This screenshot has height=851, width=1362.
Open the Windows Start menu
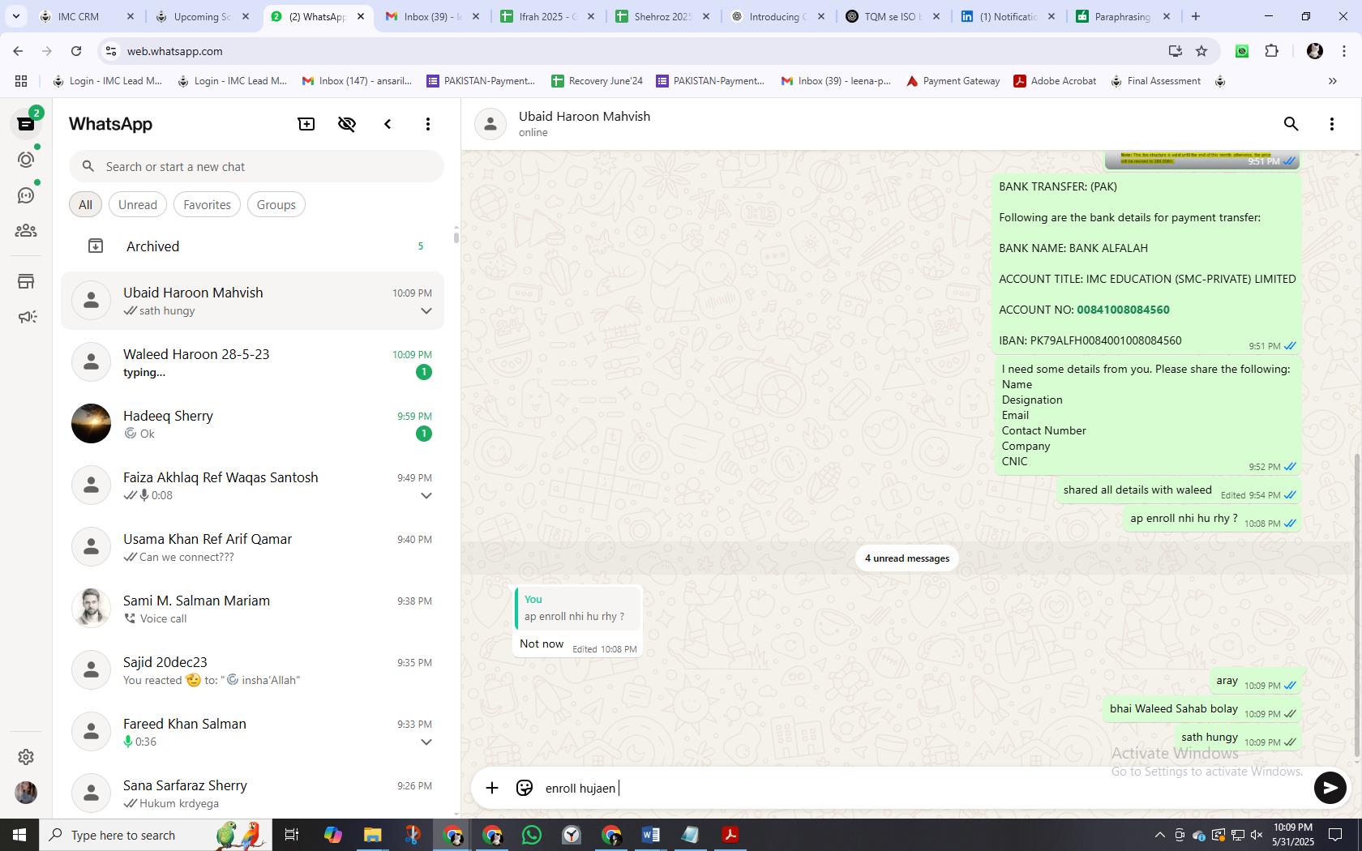[19, 835]
